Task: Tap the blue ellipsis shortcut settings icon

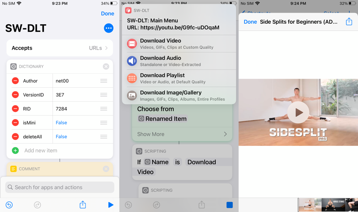Action: coord(108,28)
